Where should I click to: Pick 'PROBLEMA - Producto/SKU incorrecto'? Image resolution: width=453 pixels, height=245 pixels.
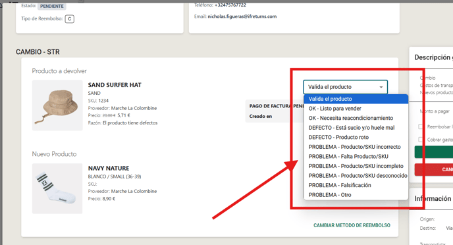pos(356,147)
